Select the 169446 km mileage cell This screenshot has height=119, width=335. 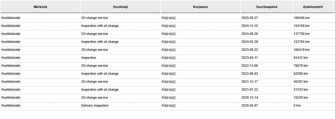301,18
